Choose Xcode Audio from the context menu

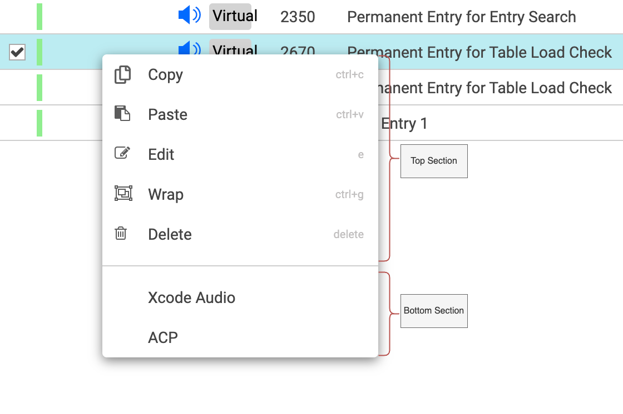191,298
